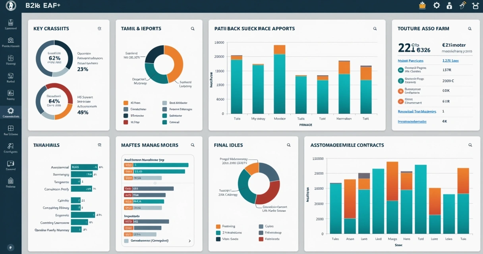Open settings via the gear icon in top bar
The height and width of the screenshot is (254, 483).
(x=436, y=5)
